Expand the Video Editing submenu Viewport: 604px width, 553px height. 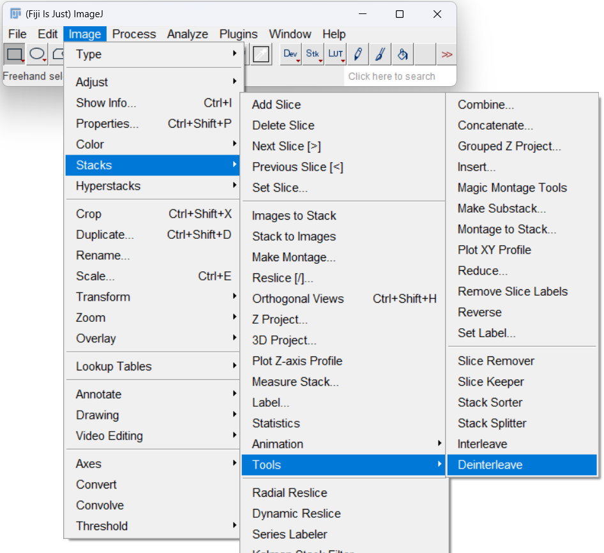(x=153, y=436)
